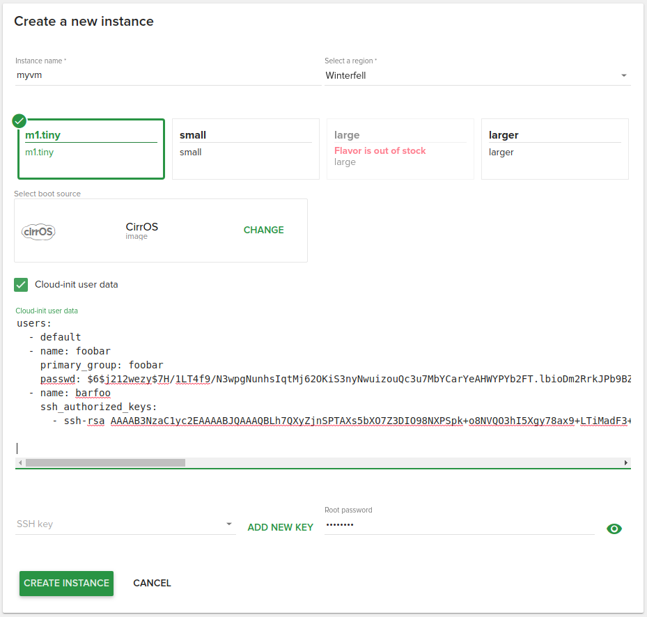647x617 pixels.
Task: Click the 'ssh_authorized_keys:' line
Action: point(99,407)
